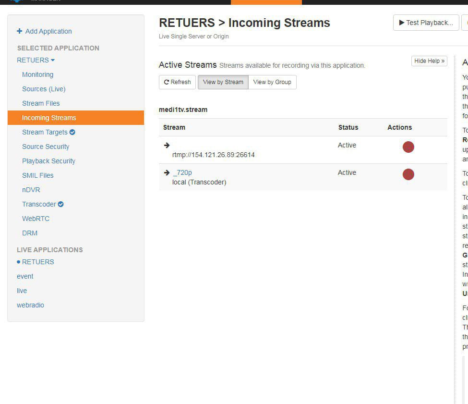468x404 pixels.
Task: Open the nDVR page
Action: pyautogui.click(x=31, y=190)
